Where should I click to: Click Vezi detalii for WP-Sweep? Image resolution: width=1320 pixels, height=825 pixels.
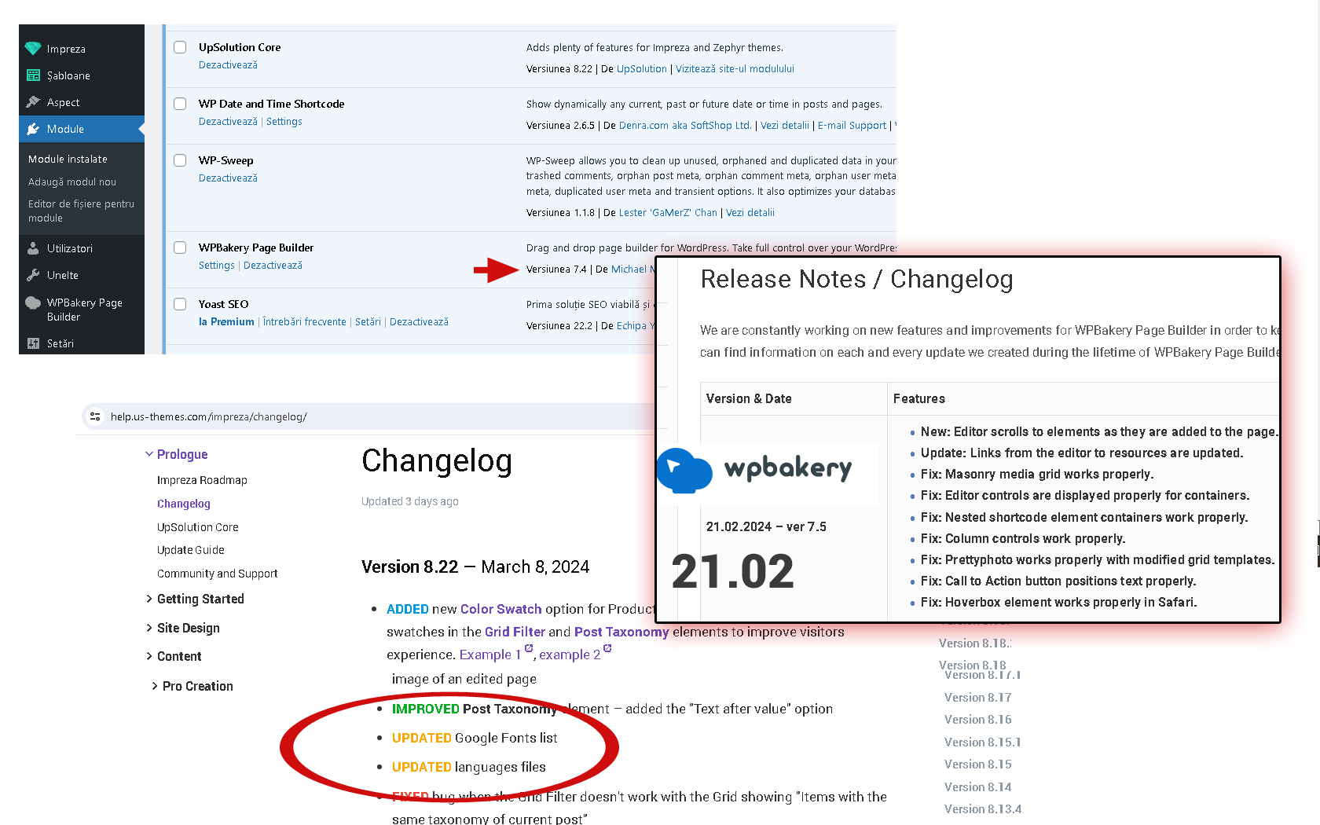point(750,213)
